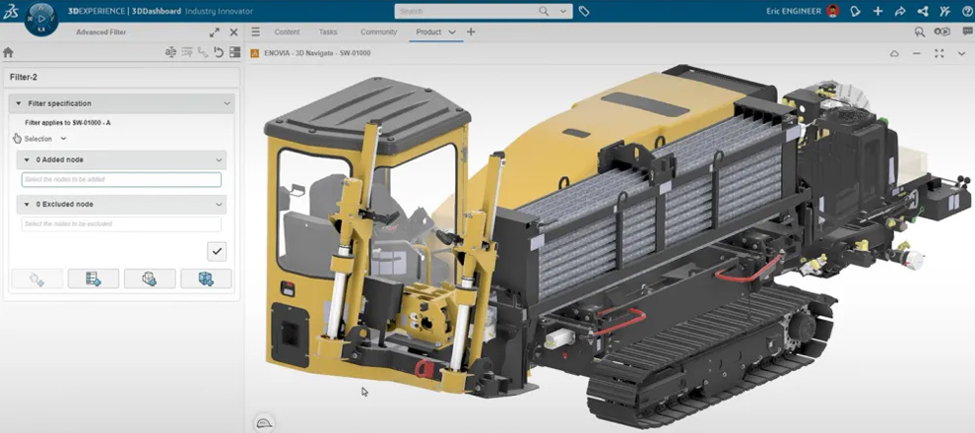
Task: Click the plus add content icon
Action: [x=877, y=11]
